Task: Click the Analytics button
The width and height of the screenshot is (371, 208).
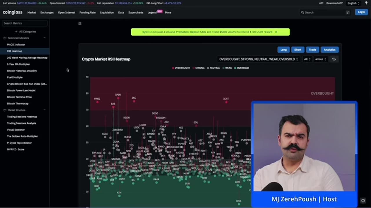Action: [330, 50]
